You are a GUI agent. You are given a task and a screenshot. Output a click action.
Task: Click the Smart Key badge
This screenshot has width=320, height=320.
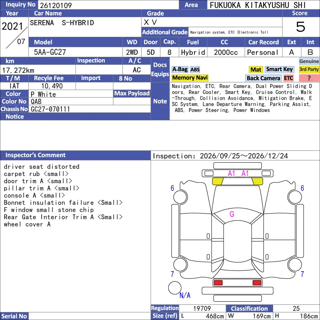[279, 69]
